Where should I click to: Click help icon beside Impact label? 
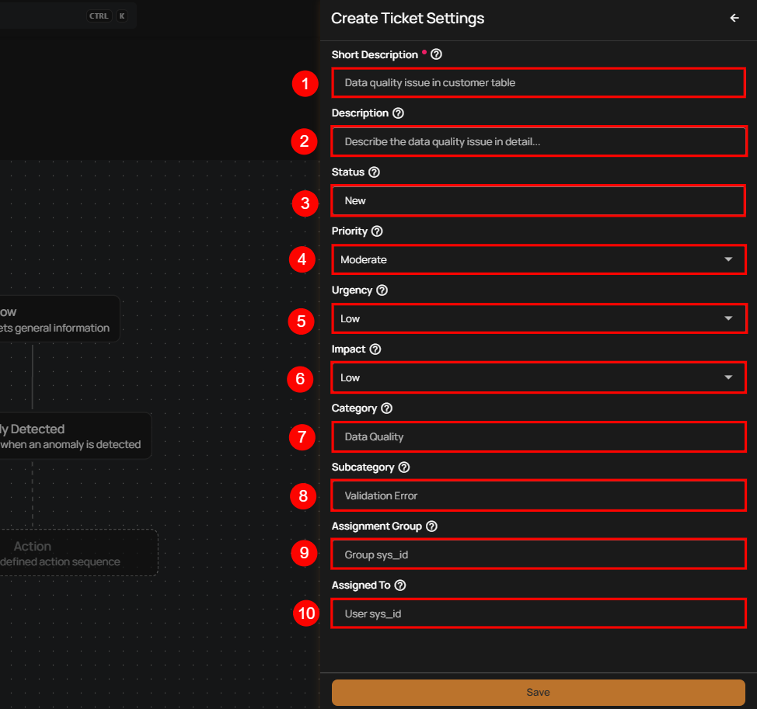click(375, 349)
